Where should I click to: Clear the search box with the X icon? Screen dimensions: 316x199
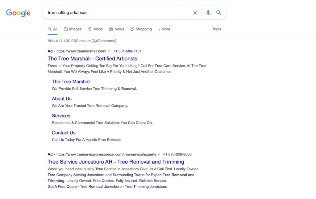click(x=195, y=13)
